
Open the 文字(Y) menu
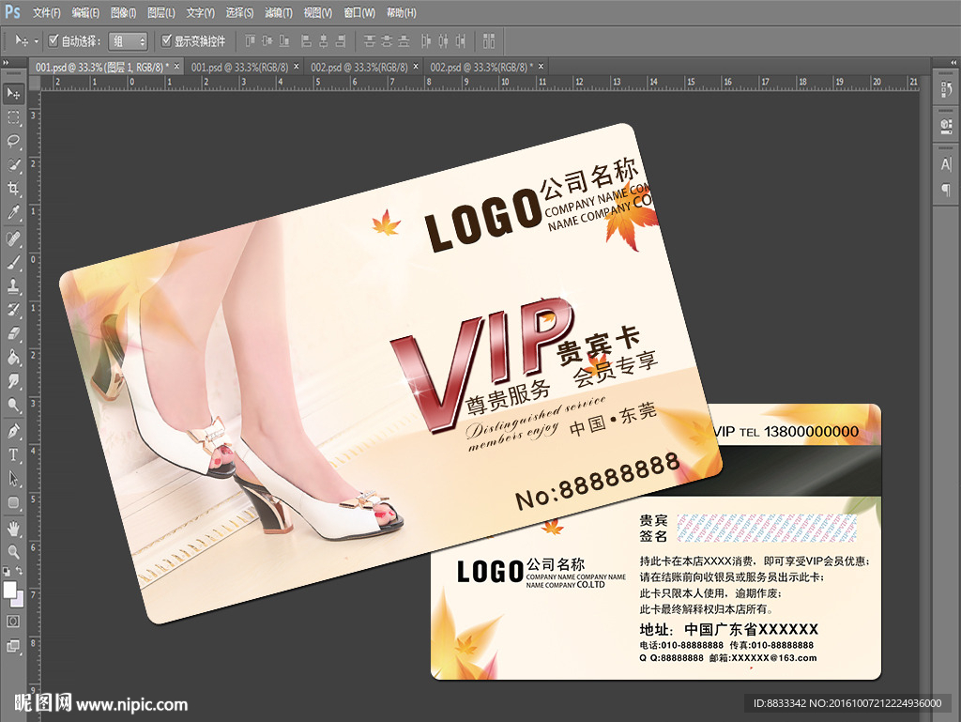[x=201, y=12]
